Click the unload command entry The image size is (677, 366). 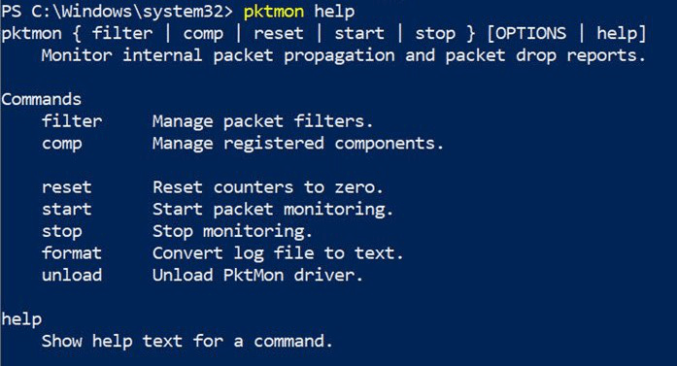click(72, 275)
